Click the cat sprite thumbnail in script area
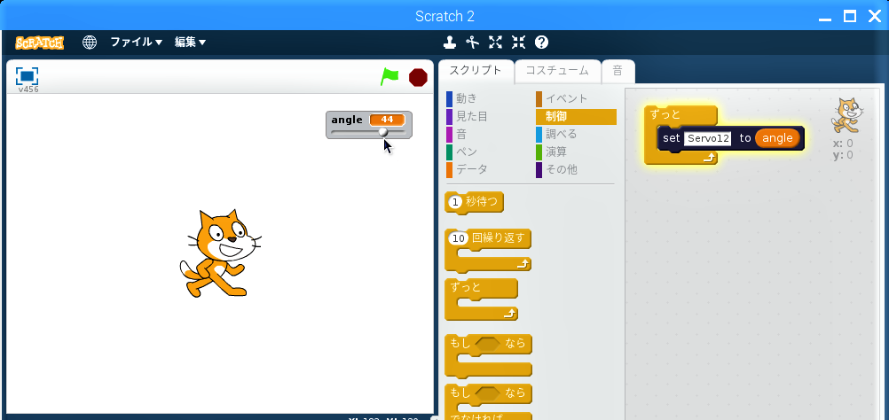The width and height of the screenshot is (889, 420). tap(846, 116)
